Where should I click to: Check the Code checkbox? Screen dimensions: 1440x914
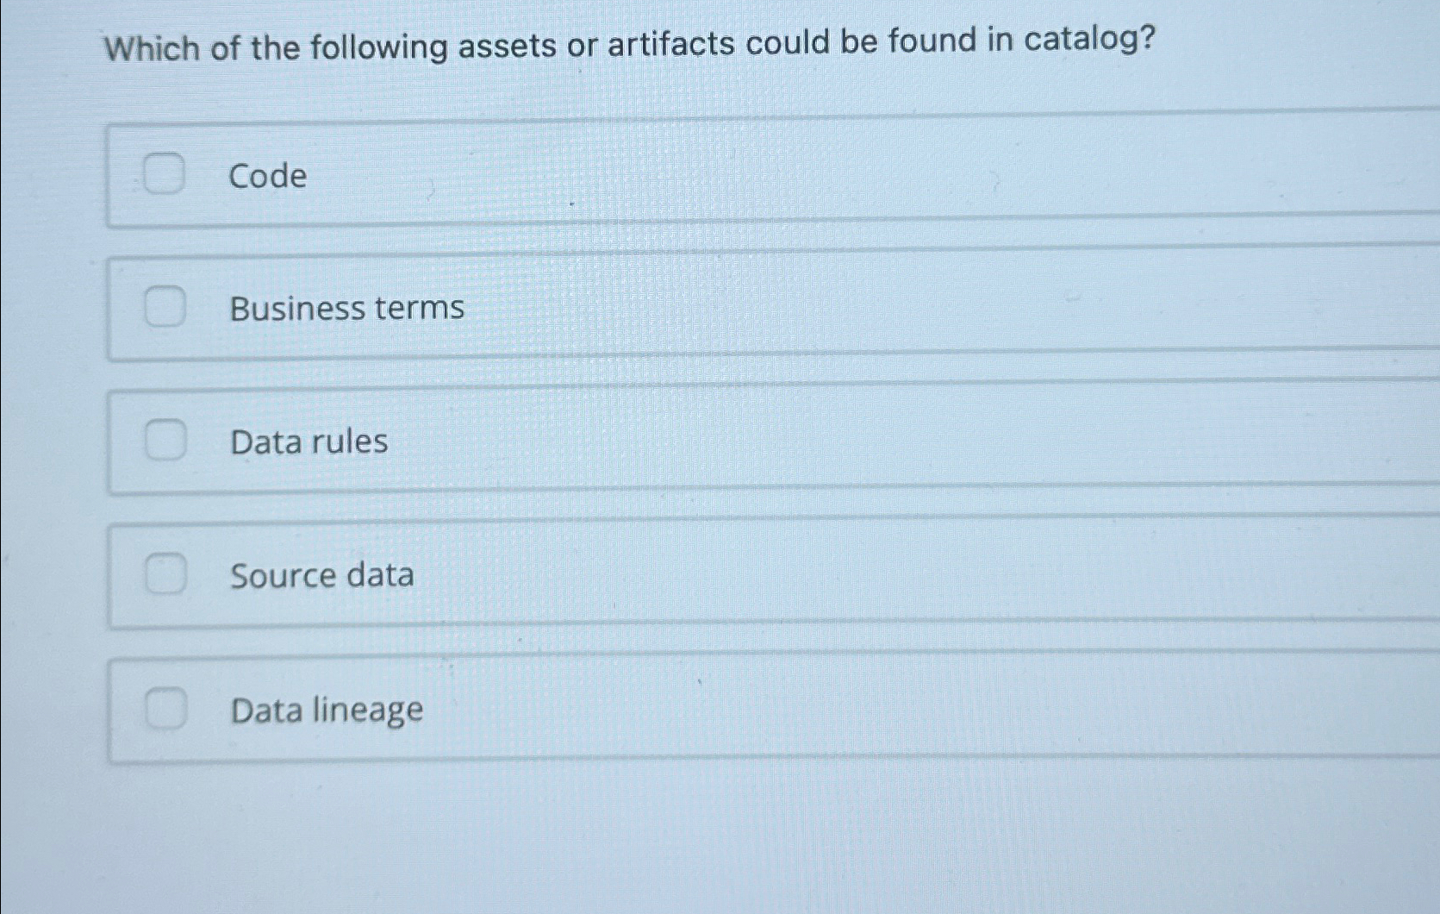[x=164, y=173]
